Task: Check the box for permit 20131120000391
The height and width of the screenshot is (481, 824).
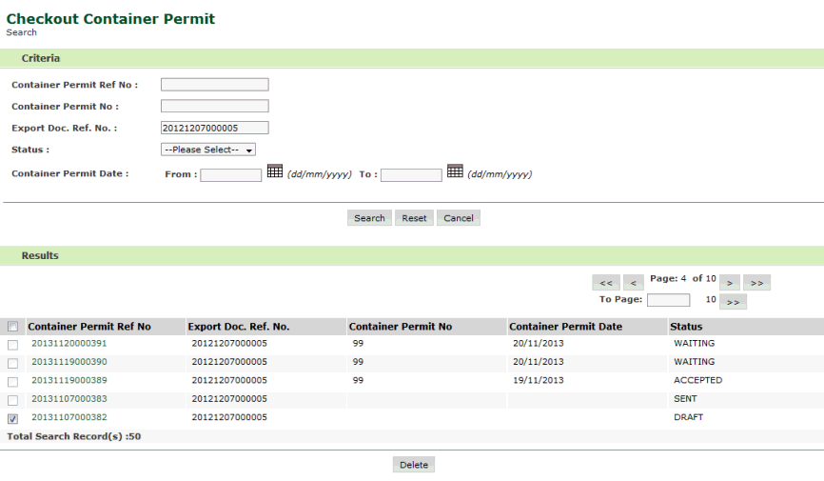Action: coord(13,344)
